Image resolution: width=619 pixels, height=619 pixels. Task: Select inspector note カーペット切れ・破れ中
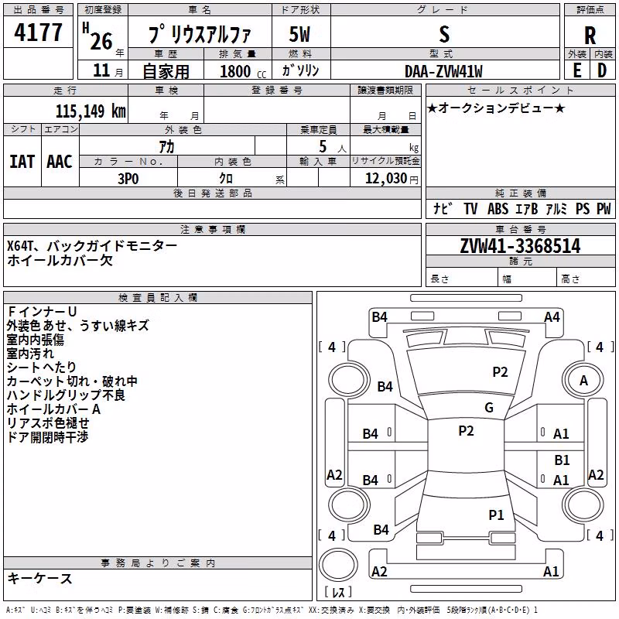tap(72, 381)
